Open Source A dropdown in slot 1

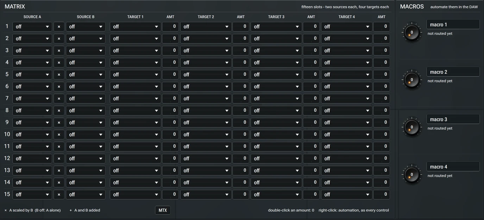[x=32, y=27]
